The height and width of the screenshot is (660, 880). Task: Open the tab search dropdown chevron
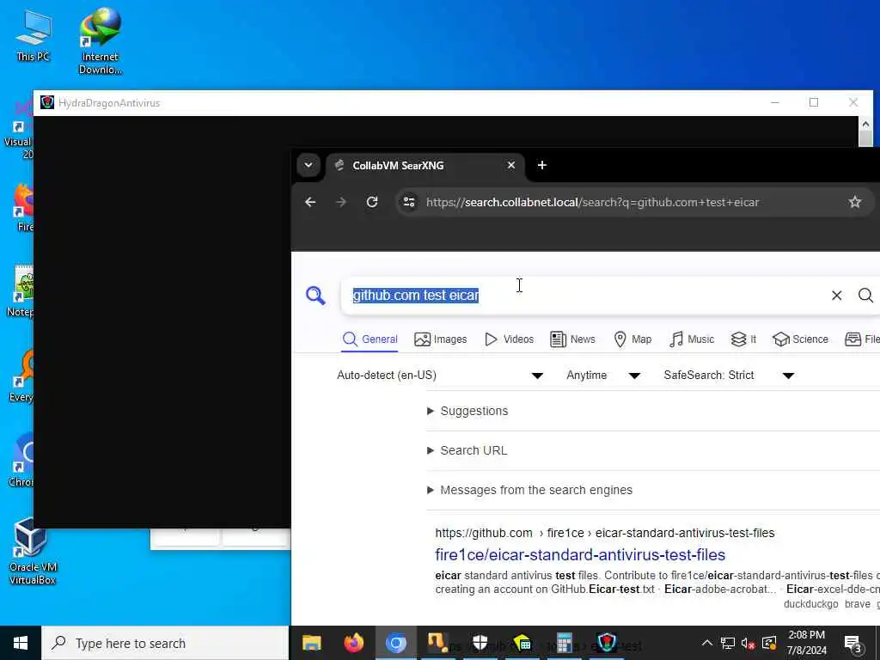click(x=309, y=165)
